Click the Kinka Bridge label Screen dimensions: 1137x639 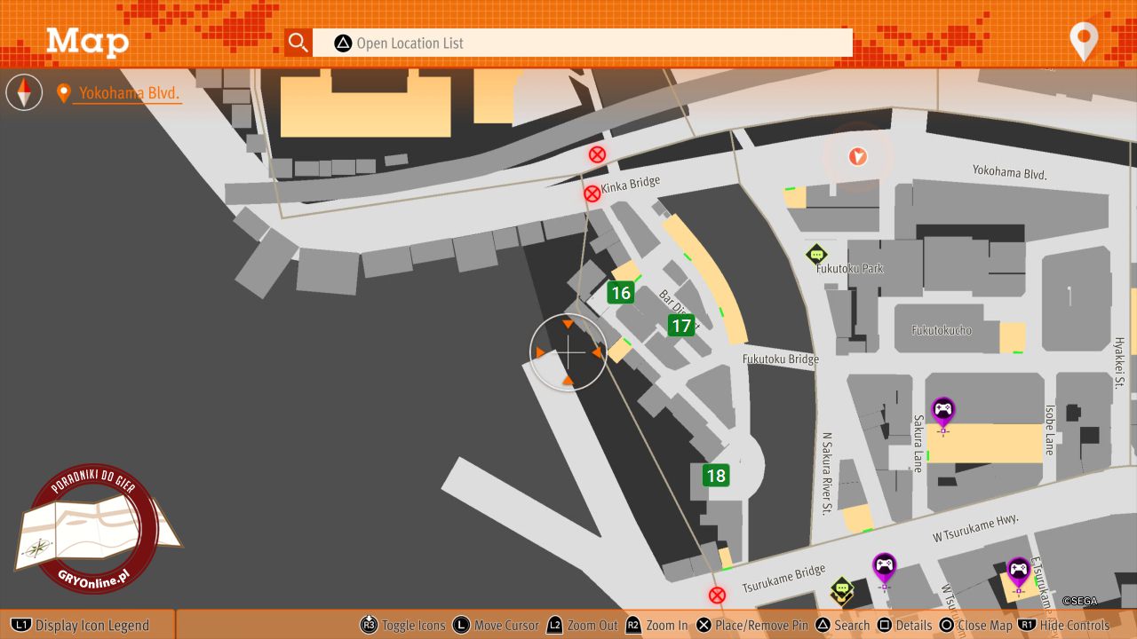pyautogui.click(x=631, y=184)
